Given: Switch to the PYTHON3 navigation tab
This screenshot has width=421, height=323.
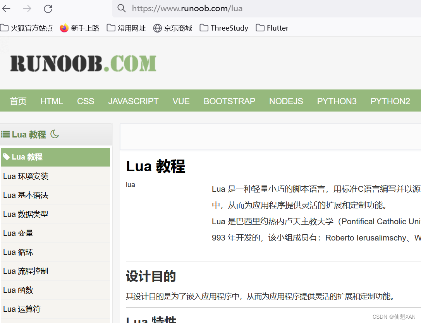Looking at the screenshot, I should point(337,101).
